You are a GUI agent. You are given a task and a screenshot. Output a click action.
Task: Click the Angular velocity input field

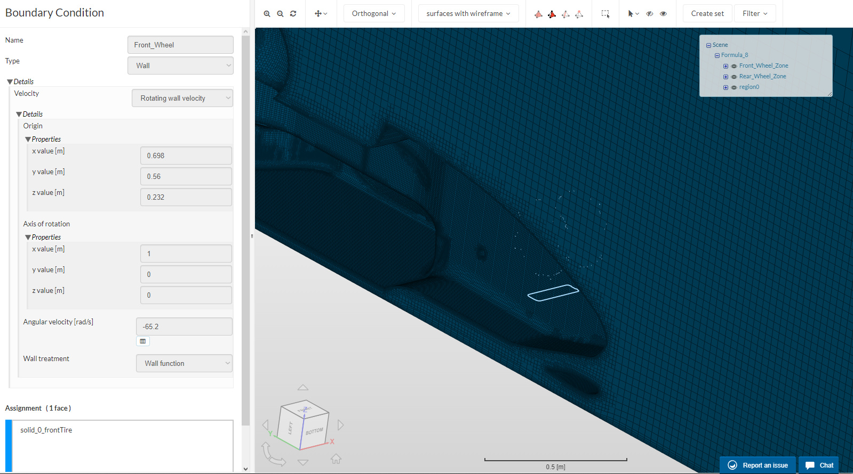coord(184,326)
